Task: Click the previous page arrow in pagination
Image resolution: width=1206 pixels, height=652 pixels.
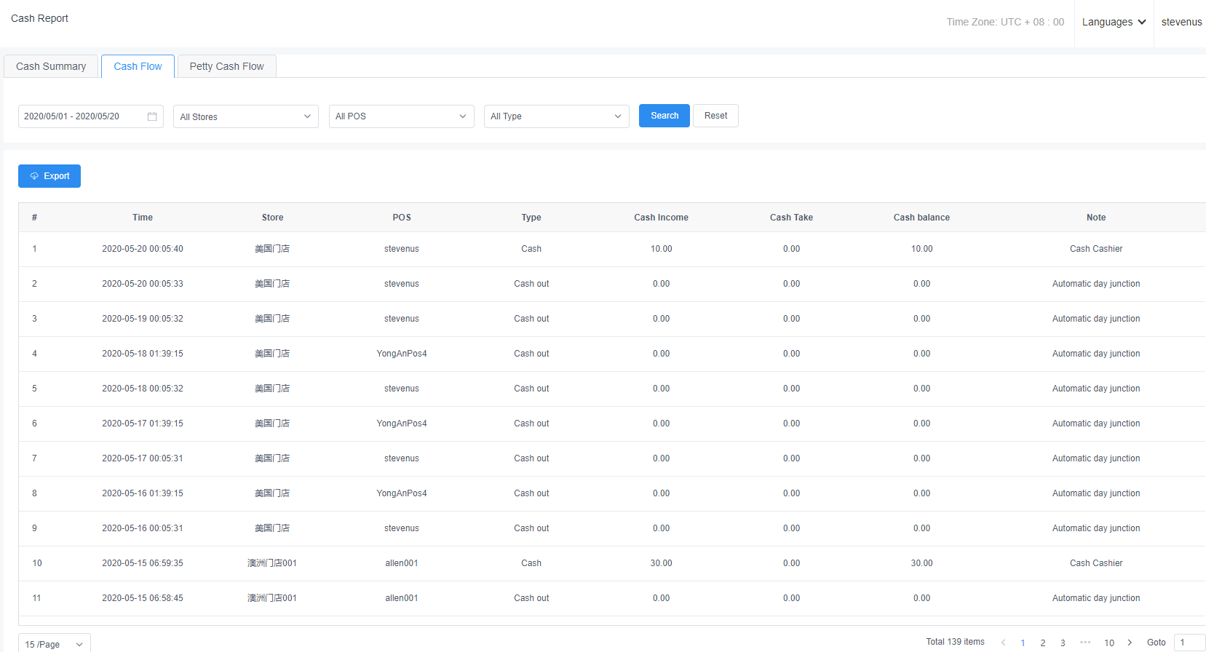Action: pos(1004,643)
